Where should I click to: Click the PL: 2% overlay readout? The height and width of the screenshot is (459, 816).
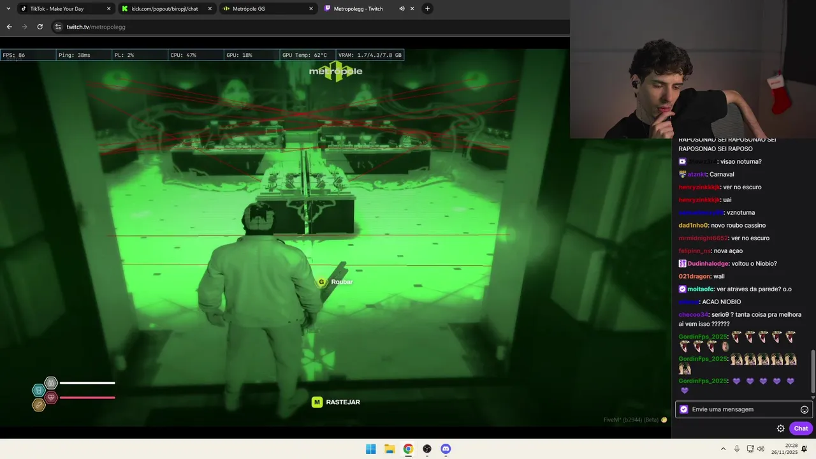(x=140, y=55)
